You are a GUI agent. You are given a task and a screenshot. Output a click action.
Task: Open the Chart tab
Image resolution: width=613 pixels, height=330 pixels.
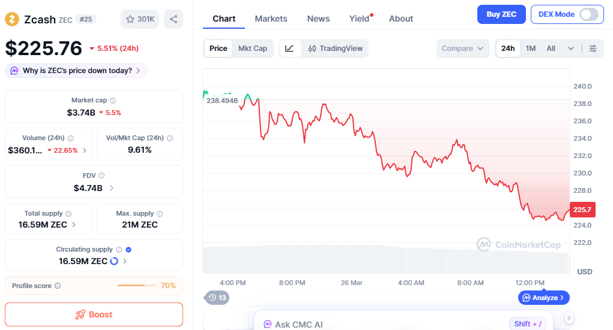coord(224,19)
